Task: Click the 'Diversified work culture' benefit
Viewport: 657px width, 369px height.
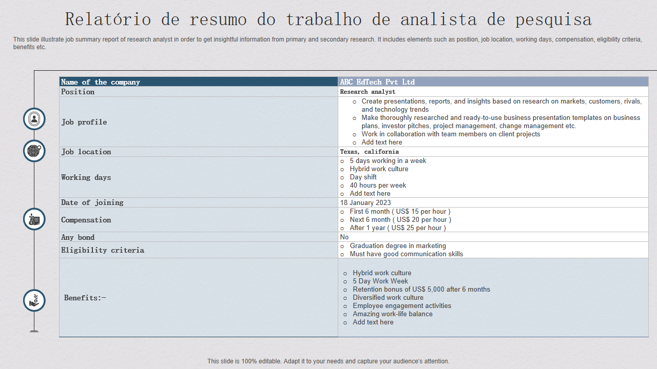Action: (x=388, y=298)
